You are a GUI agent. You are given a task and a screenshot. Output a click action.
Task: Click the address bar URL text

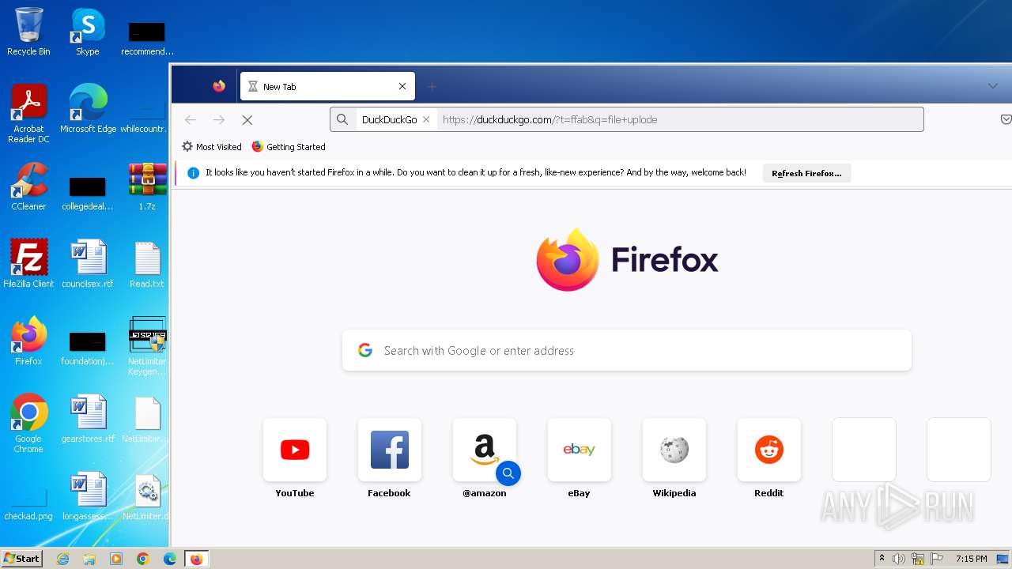click(x=549, y=119)
